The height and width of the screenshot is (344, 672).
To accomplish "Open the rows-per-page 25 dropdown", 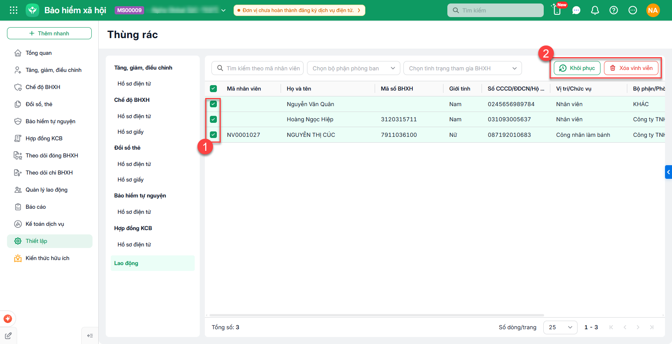I will [560, 327].
